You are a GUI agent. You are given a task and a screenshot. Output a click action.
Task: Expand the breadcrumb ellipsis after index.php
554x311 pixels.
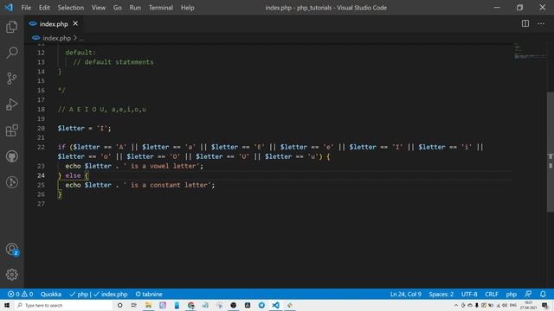(81, 38)
